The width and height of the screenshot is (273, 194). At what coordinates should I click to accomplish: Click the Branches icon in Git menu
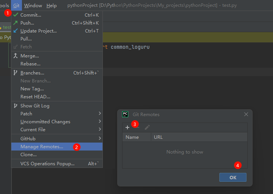click(16, 73)
